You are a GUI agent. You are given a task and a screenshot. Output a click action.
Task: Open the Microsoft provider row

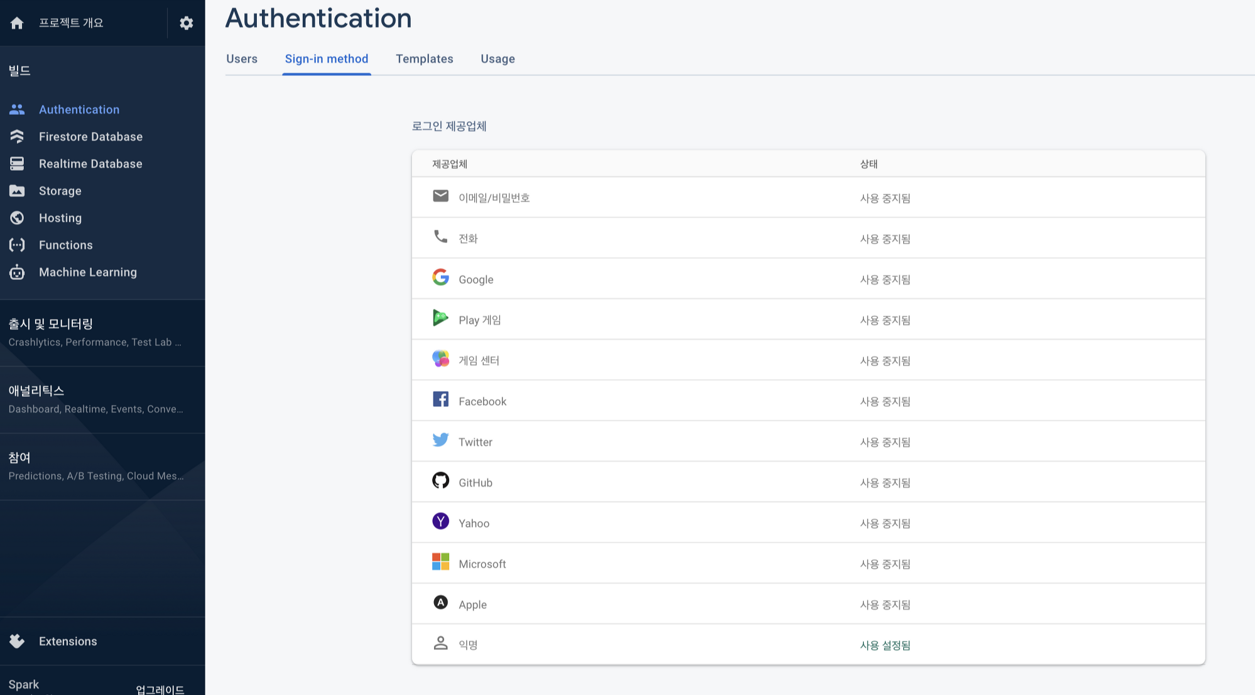click(808, 563)
